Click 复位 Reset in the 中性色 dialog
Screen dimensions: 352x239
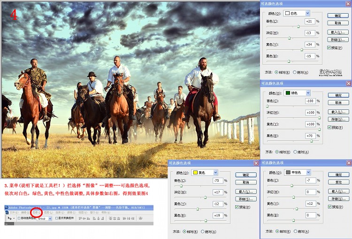(x=338, y=182)
